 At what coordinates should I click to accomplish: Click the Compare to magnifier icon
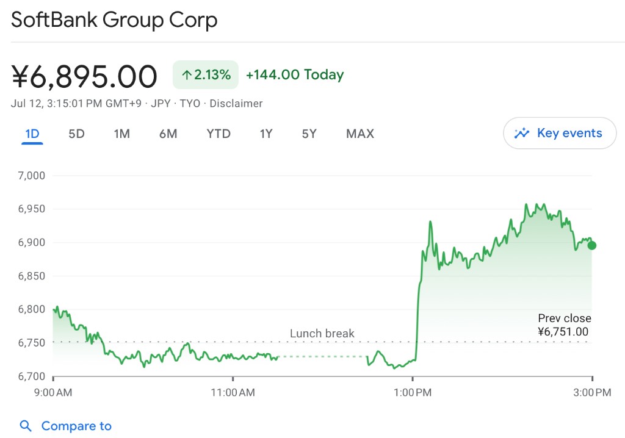click(x=26, y=426)
